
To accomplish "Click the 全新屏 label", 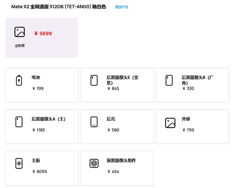I will click(20, 46).
